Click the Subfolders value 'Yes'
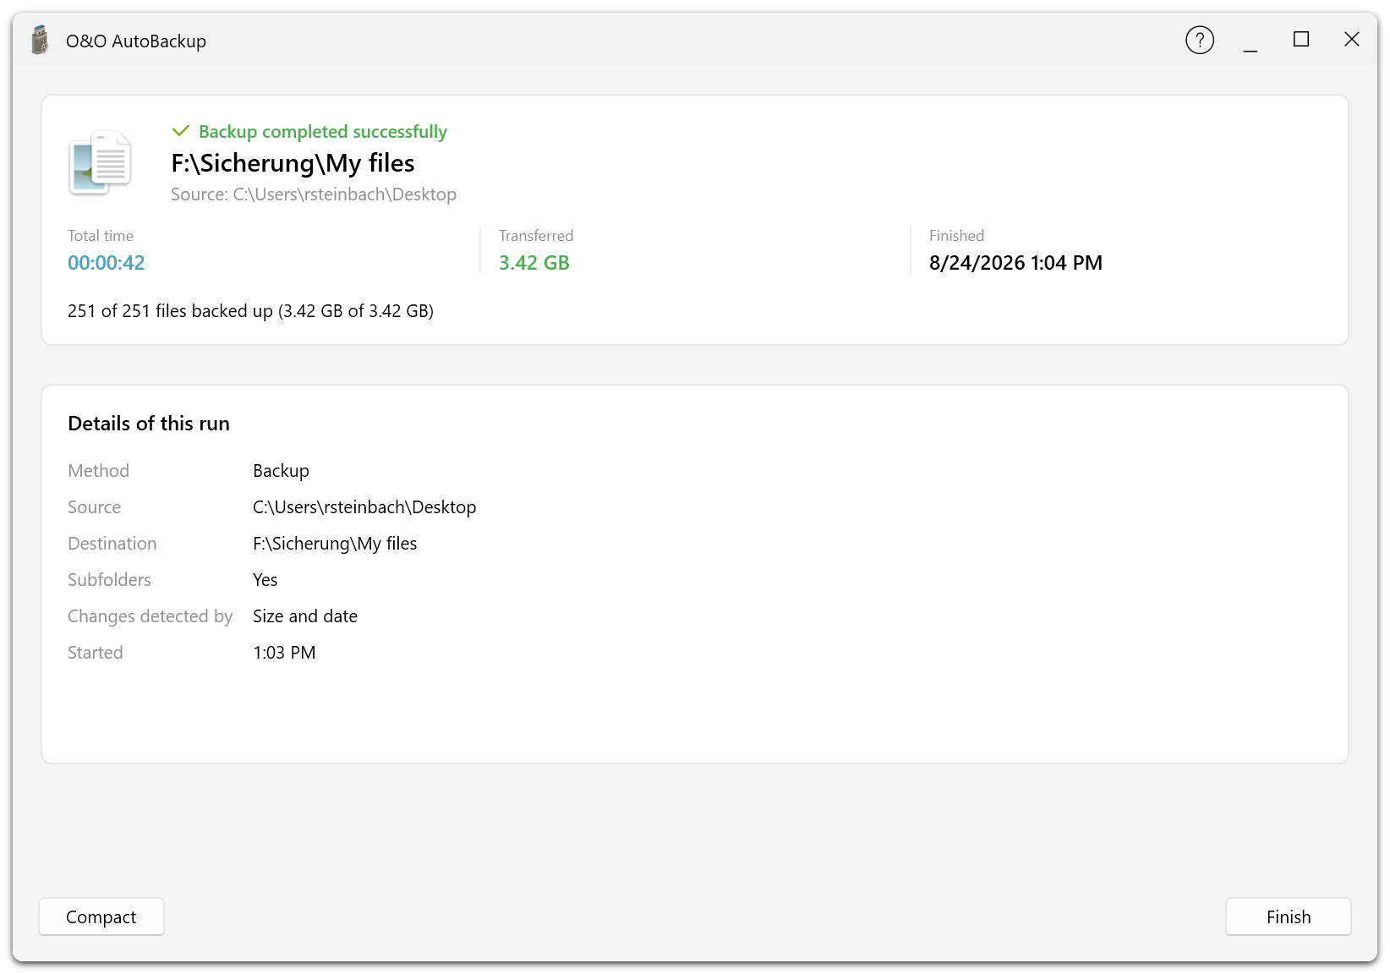The width and height of the screenshot is (1390, 974). (x=265, y=580)
